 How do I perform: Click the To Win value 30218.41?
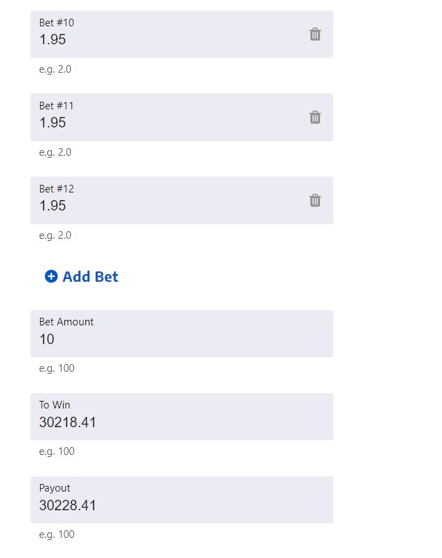tap(68, 423)
